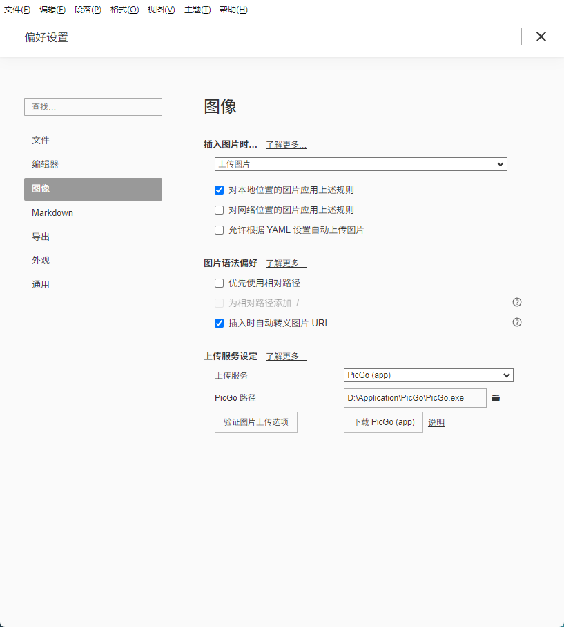Click help icon beside "为相对路径添加 ./"

(x=516, y=302)
